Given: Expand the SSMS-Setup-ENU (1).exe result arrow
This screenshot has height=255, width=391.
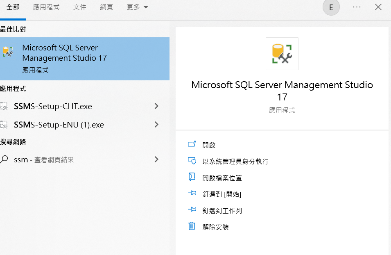Looking at the screenshot, I should [x=156, y=124].
